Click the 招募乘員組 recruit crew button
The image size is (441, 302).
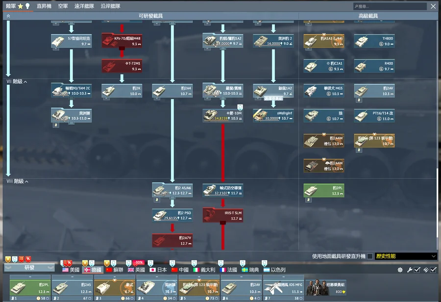325,287
